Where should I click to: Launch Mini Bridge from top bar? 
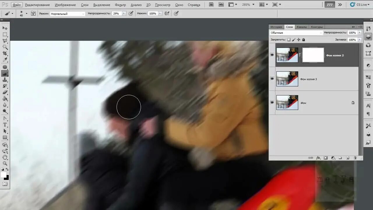pyautogui.click(x=221, y=5)
